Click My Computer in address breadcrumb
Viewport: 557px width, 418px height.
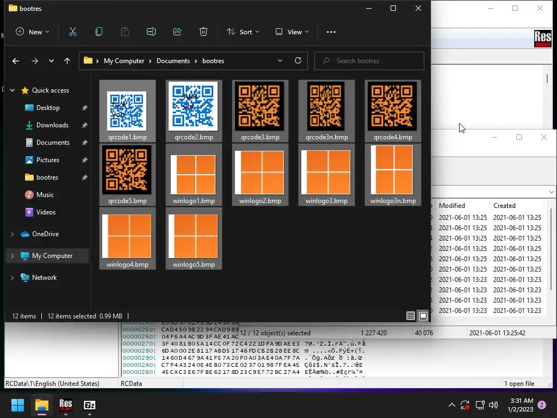click(x=124, y=61)
